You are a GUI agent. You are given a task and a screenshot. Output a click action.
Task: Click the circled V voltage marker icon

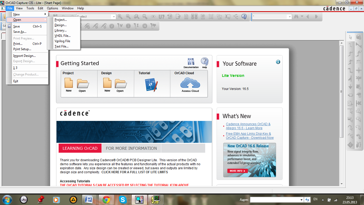pos(112,26)
